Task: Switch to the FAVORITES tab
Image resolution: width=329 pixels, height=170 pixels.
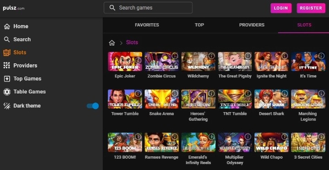Action: [x=147, y=25]
